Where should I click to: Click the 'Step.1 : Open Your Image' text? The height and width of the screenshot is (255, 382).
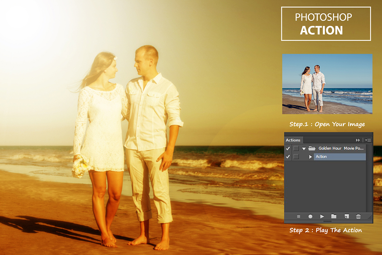pyautogui.click(x=327, y=124)
